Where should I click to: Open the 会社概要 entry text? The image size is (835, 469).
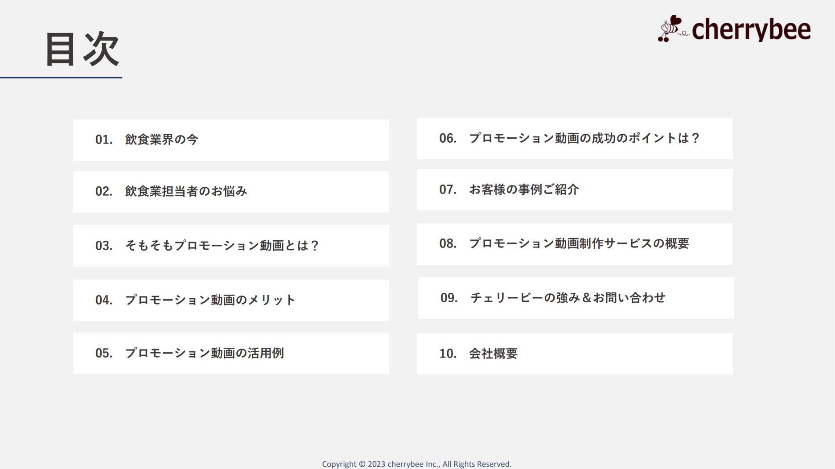click(493, 354)
